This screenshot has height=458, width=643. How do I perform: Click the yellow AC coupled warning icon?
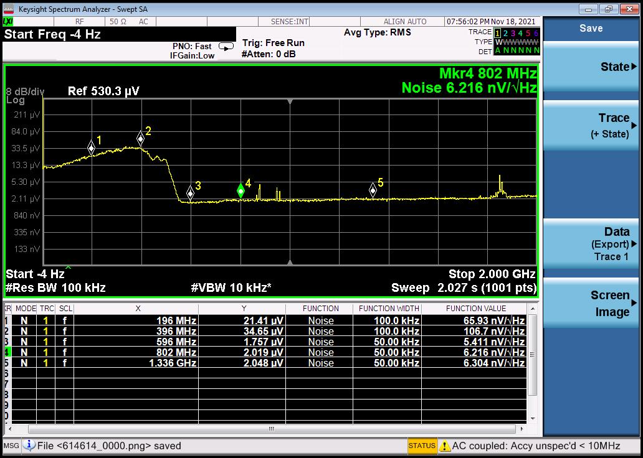(x=445, y=446)
